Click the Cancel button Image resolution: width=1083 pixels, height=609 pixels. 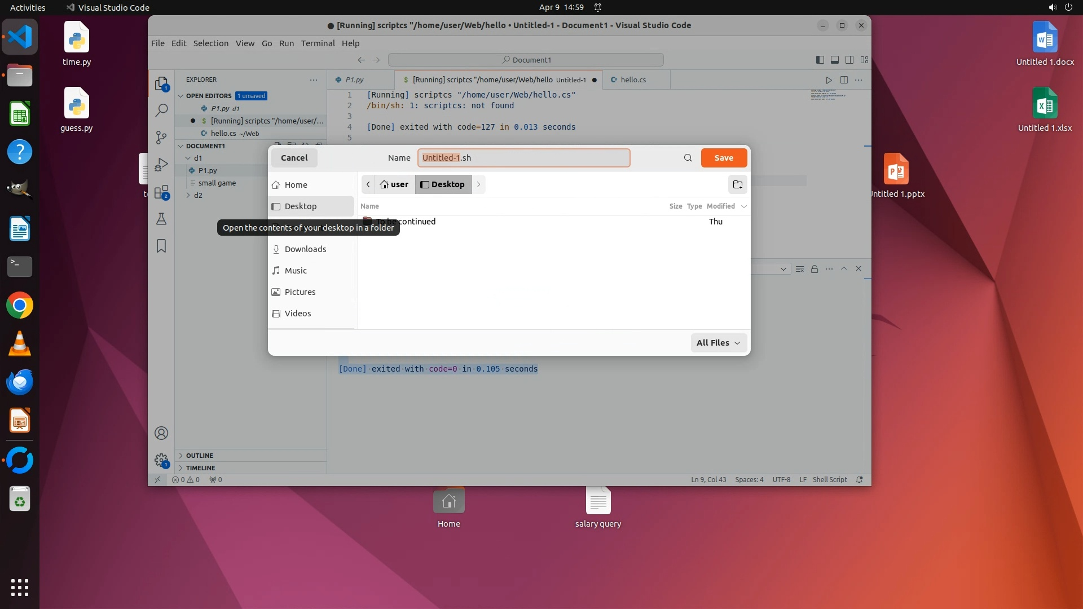[294, 158]
